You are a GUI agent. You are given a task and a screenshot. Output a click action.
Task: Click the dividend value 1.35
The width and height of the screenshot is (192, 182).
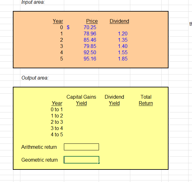point(122,40)
